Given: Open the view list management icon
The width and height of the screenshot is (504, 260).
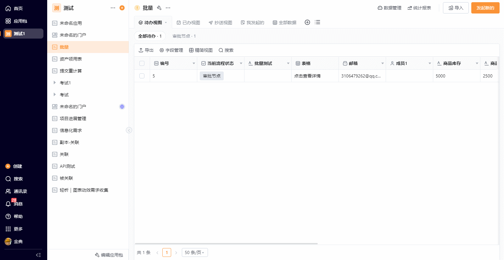Looking at the screenshot, I should pyautogui.click(x=317, y=22).
